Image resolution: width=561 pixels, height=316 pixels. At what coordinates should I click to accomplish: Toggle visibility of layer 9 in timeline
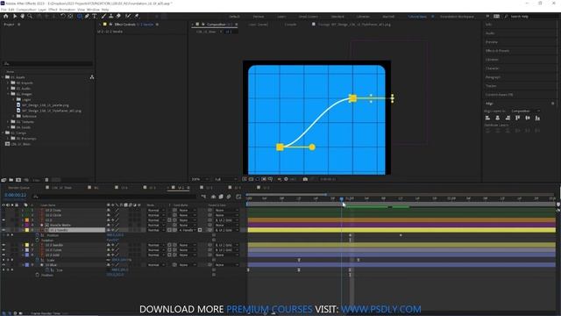point(4,265)
